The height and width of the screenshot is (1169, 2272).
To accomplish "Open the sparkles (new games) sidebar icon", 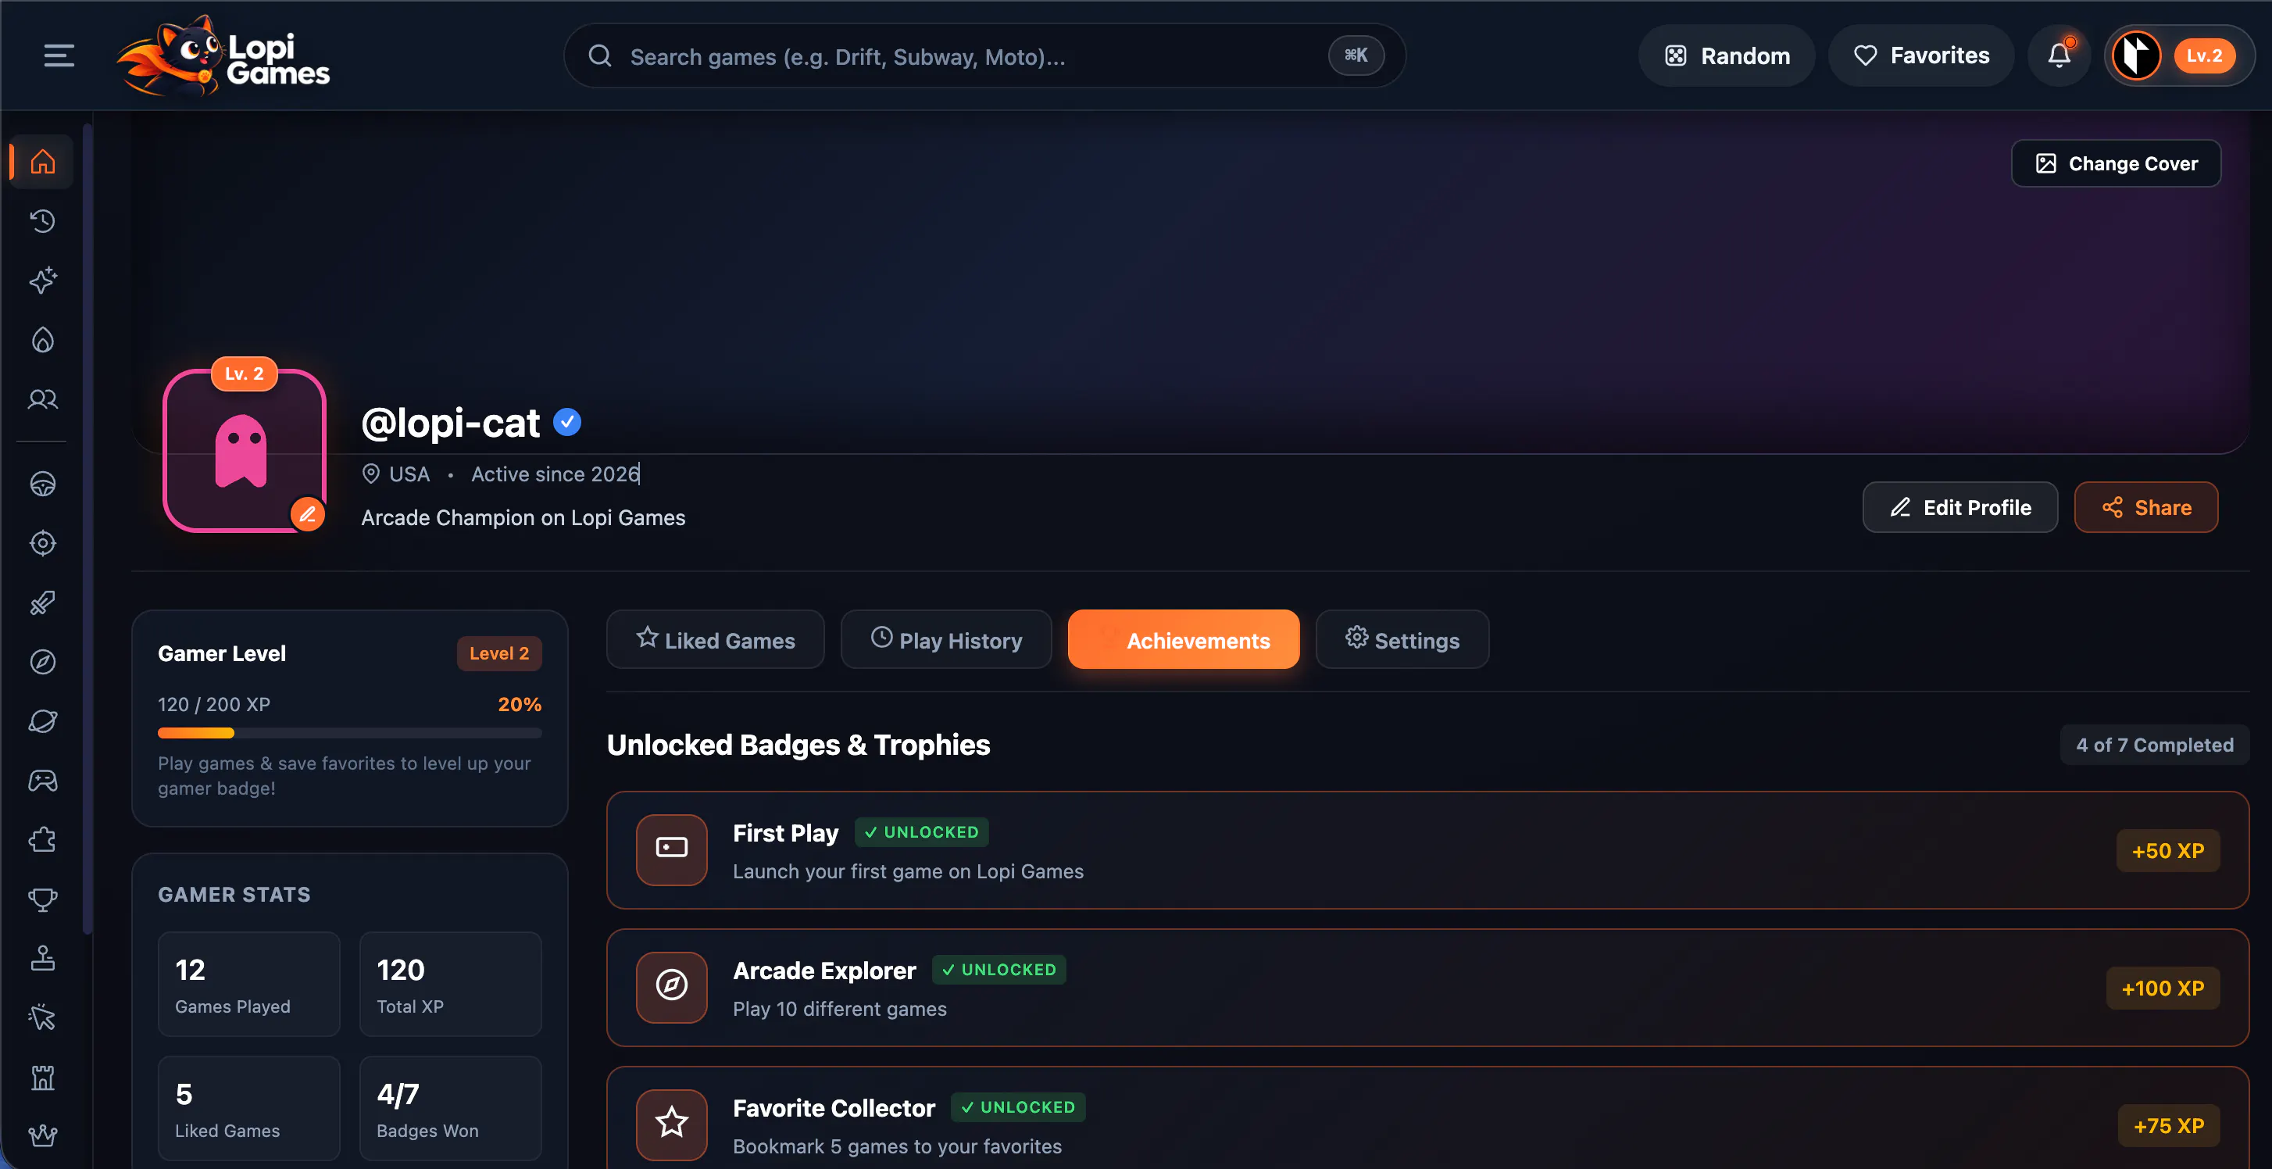I will coord(42,281).
